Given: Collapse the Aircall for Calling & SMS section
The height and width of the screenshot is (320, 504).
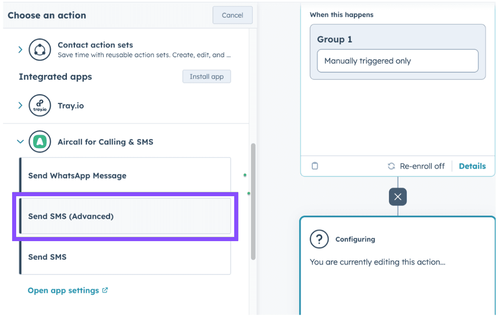Looking at the screenshot, I should (x=20, y=142).
